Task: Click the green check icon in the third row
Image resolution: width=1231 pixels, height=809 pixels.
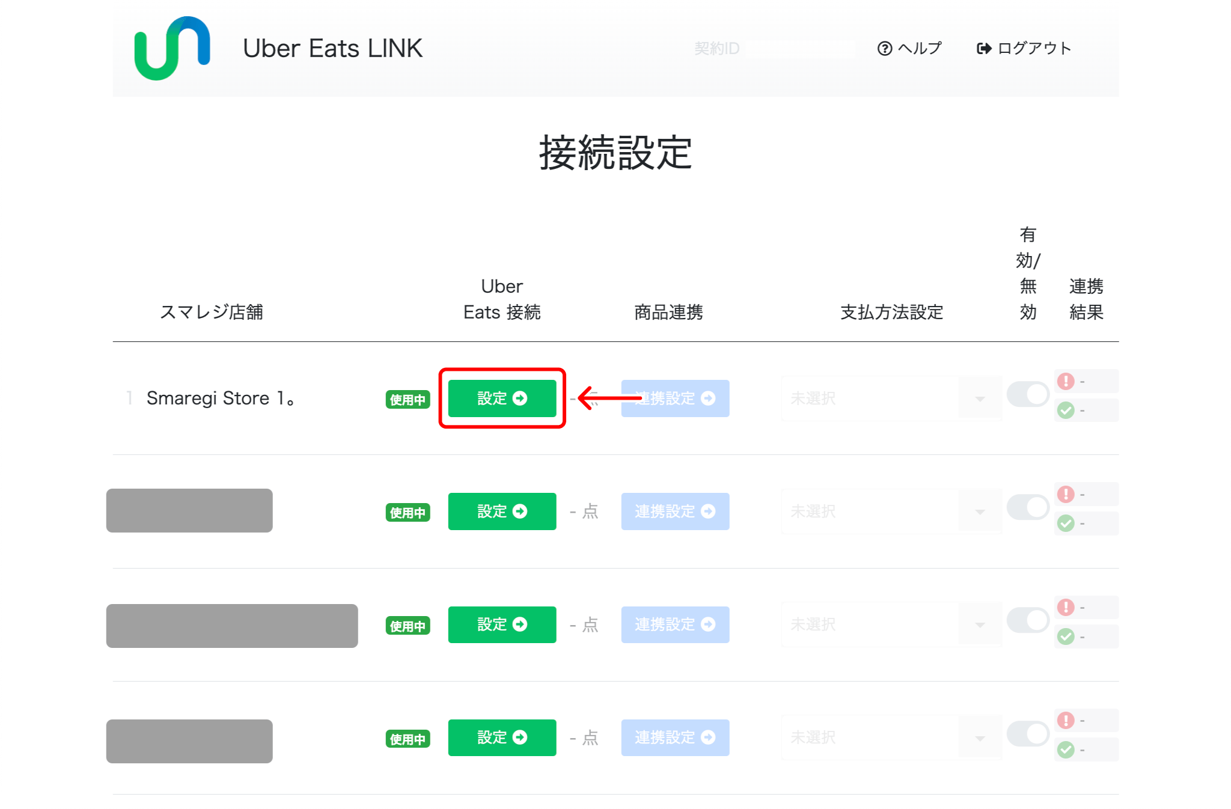Action: coord(1066,637)
